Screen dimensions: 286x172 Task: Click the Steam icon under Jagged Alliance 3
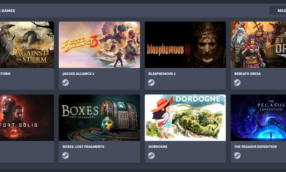(66, 82)
